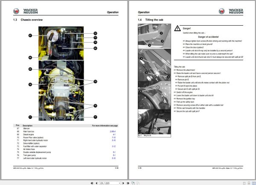Open page link 4-1 for Diesel engine
Image resolution: width=256 pixels, height=185 pixels.
click(114, 135)
